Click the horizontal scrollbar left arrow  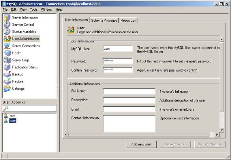pyautogui.click(x=66, y=134)
